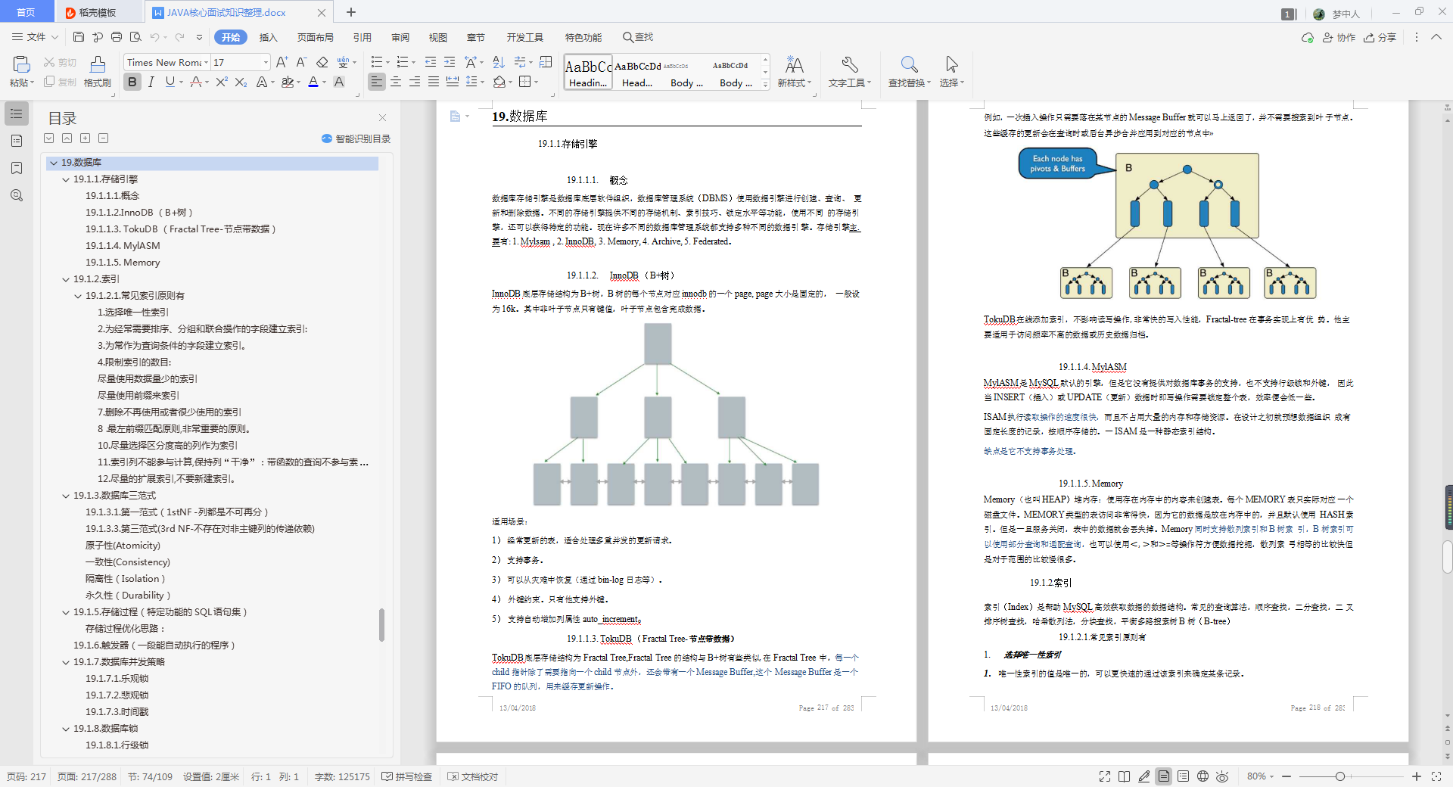Open the search panel icon in left sidebar
Viewport: 1453px width, 787px height.
point(17,195)
